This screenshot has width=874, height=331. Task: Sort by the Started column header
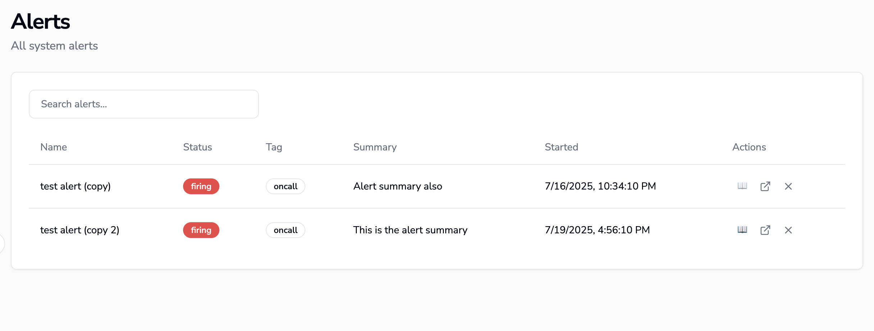click(x=561, y=147)
